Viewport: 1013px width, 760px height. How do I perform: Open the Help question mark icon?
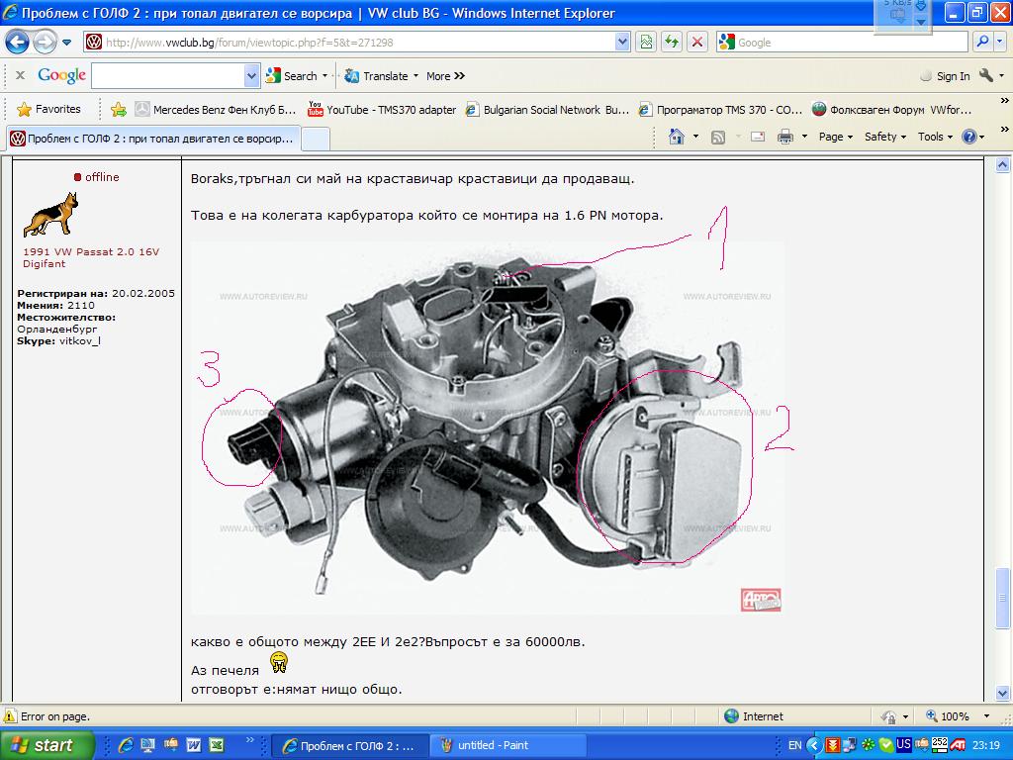click(x=968, y=137)
